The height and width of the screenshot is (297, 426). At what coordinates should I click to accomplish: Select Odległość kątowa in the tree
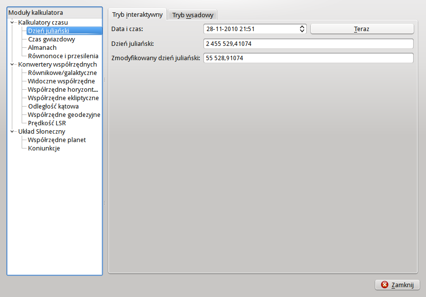pos(53,107)
